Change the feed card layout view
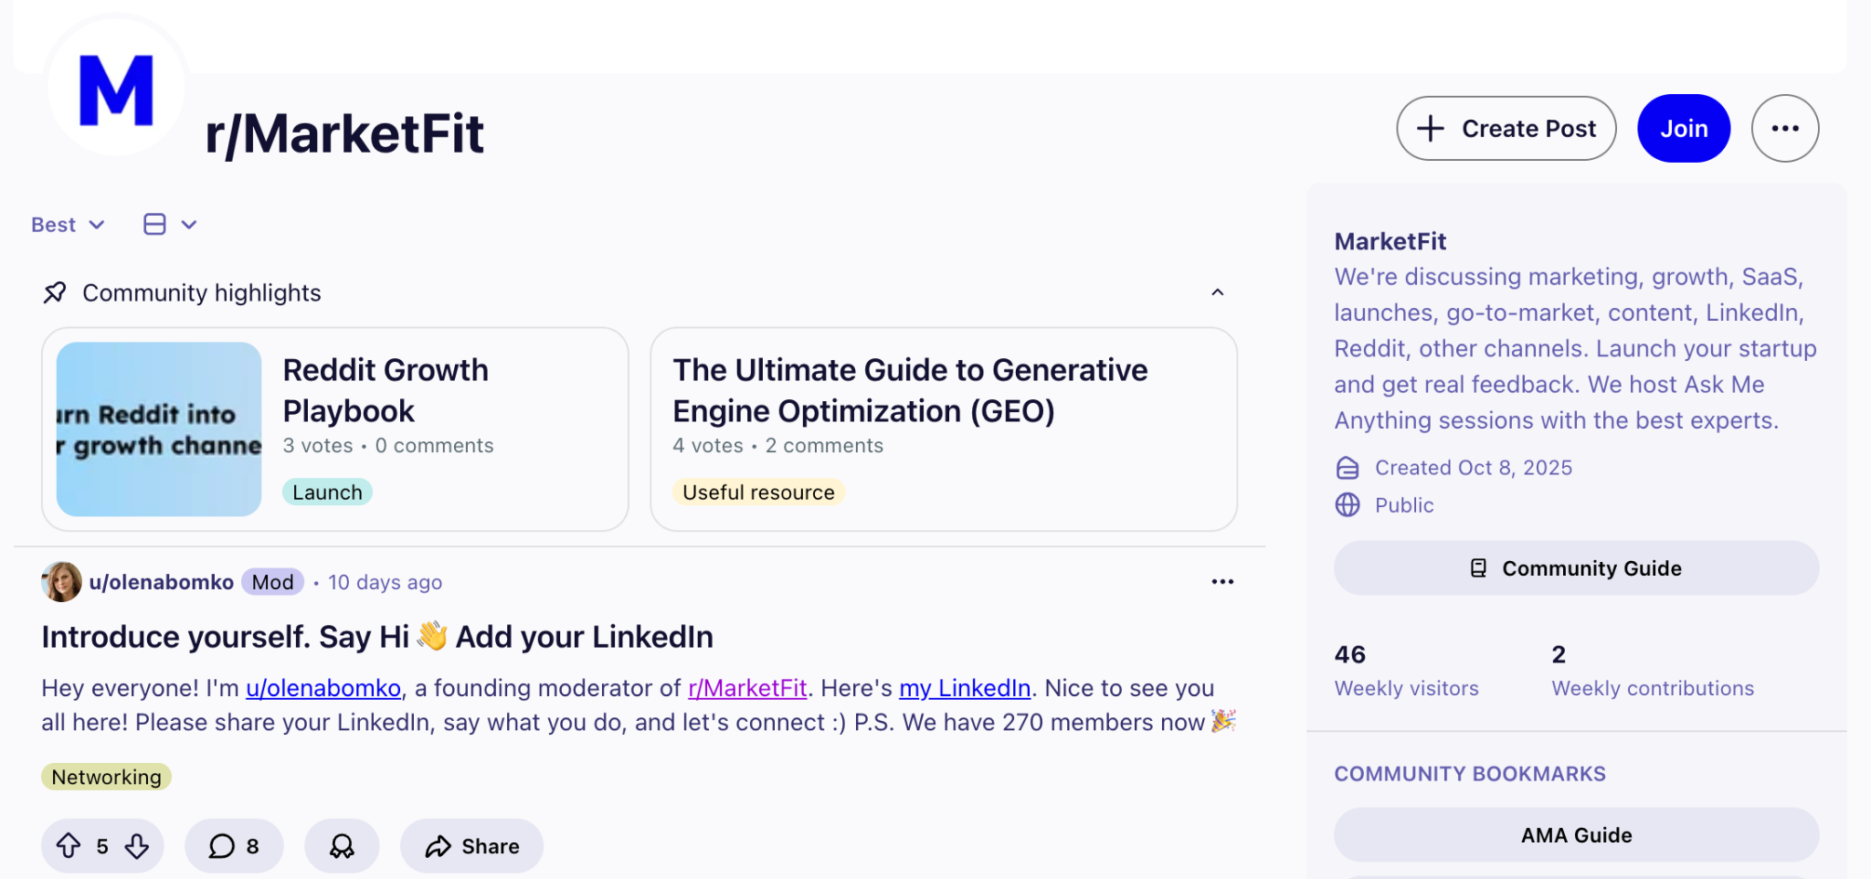1871x879 pixels. (170, 225)
